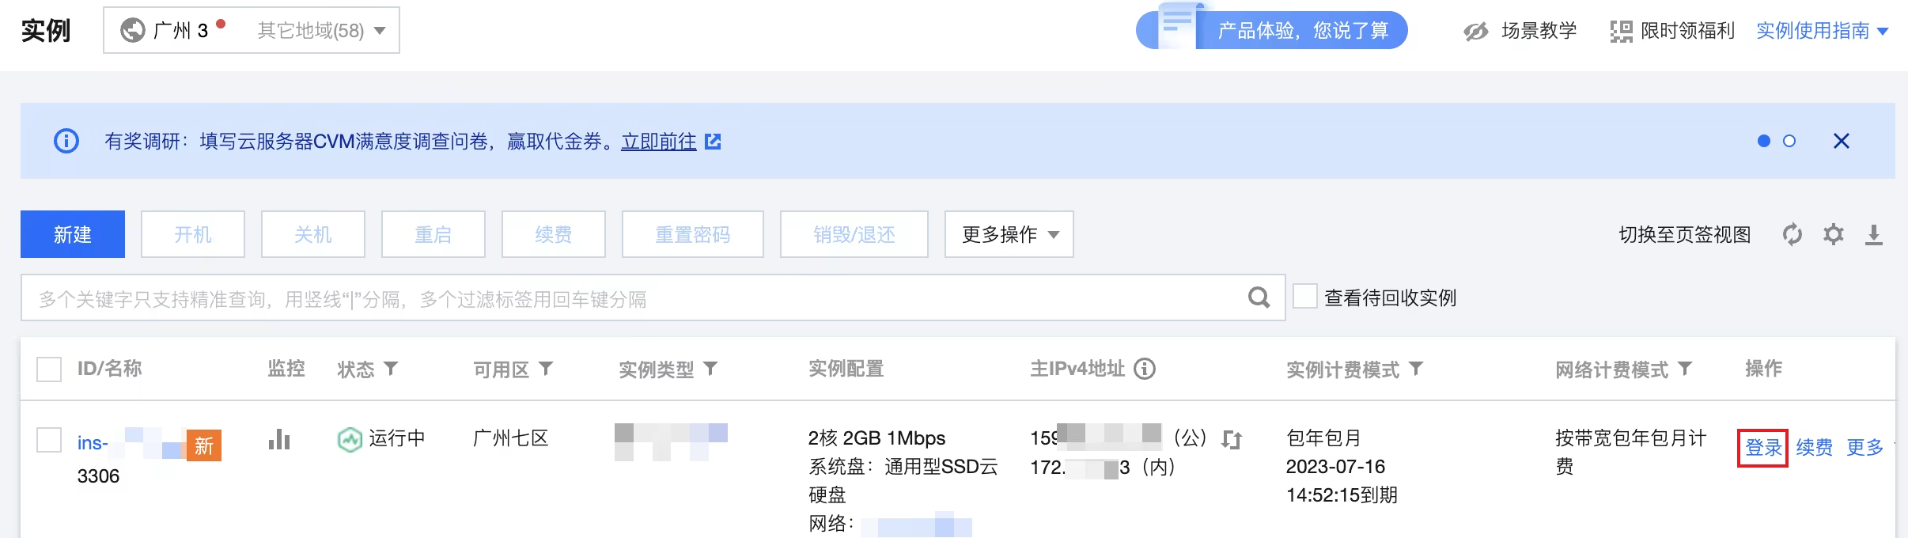Click the blue 新建 button
1908x538 pixels.
(x=73, y=234)
